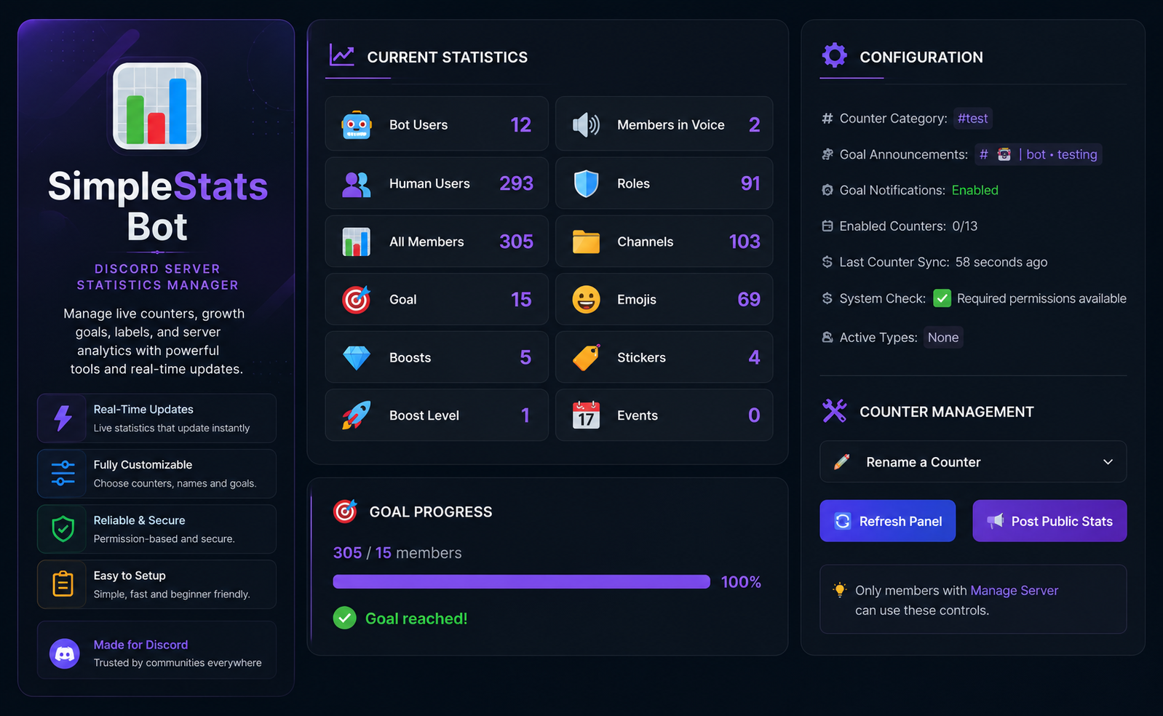Click the Easy to Setup clipboard icon
The height and width of the screenshot is (716, 1163).
coord(63,584)
